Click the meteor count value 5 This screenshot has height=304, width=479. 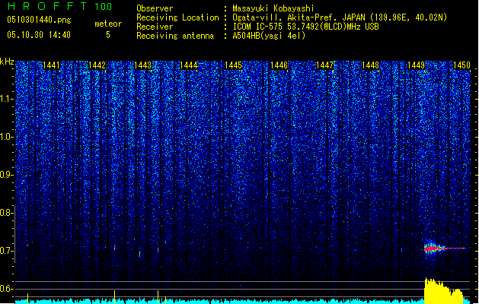click(x=108, y=35)
